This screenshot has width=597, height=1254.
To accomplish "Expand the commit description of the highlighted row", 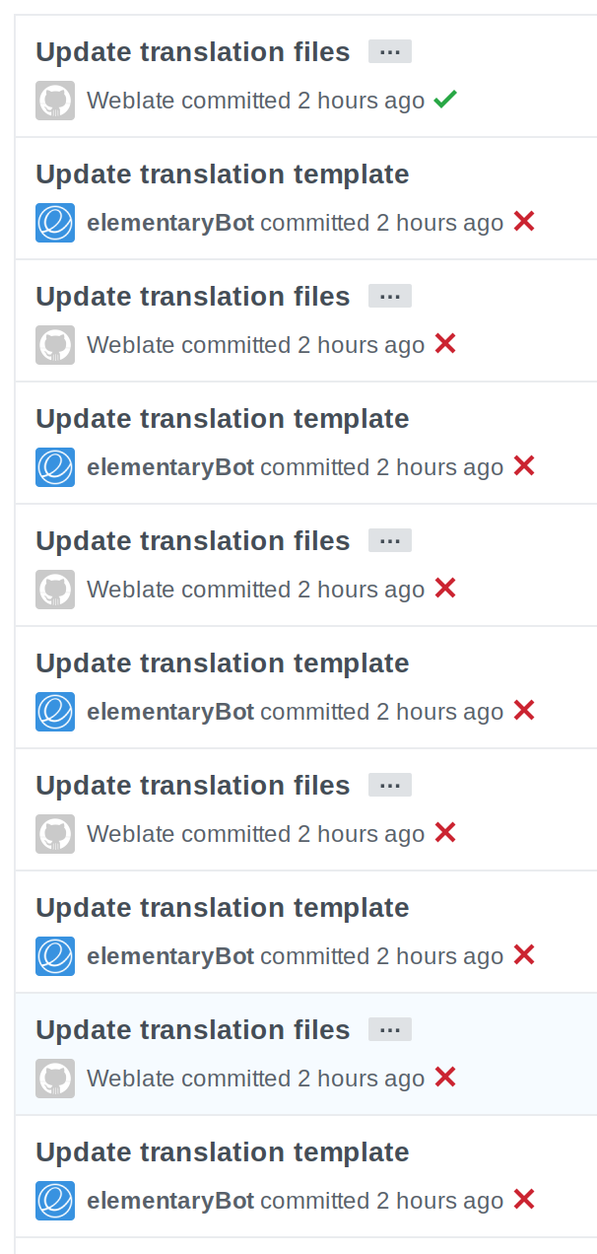I will (x=390, y=1028).
